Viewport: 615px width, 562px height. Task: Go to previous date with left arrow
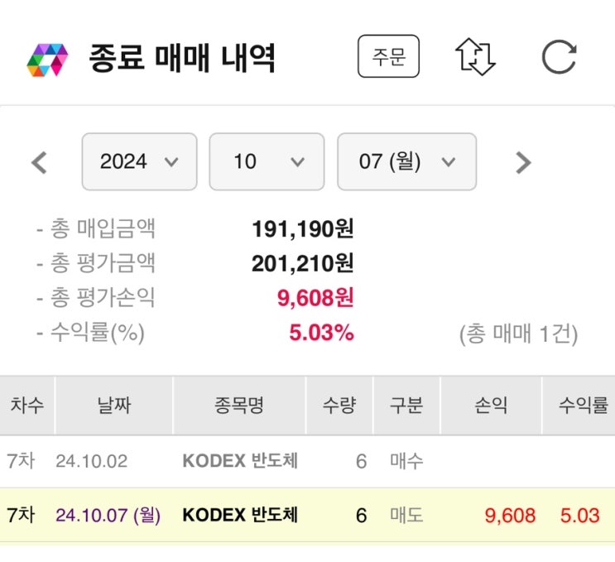tap(39, 161)
